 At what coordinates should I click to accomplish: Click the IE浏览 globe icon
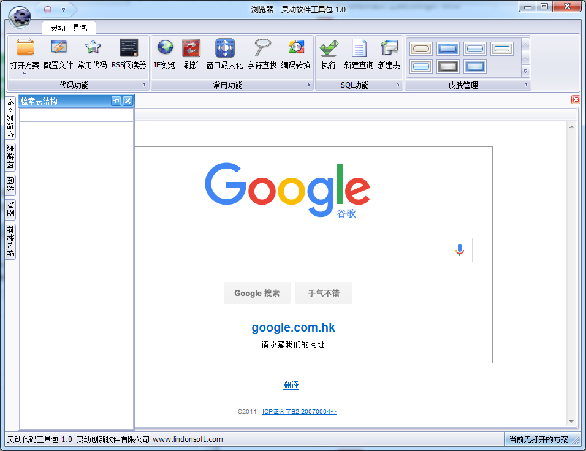(x=165, y=48)
